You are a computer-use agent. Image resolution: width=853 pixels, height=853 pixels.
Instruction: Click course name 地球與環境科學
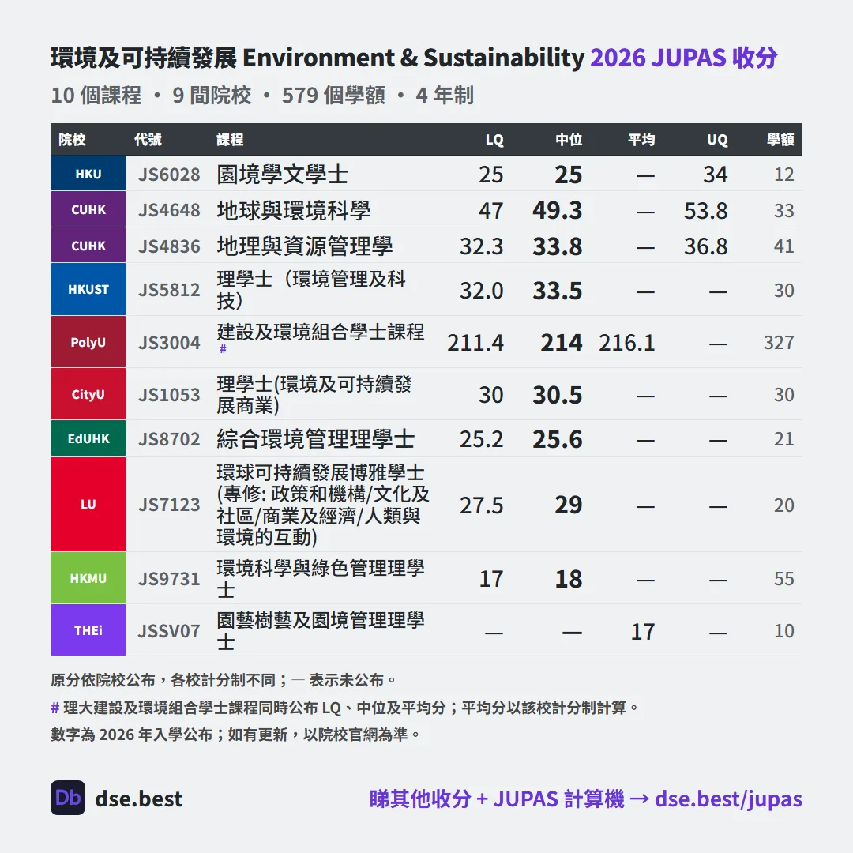[294, 211]
